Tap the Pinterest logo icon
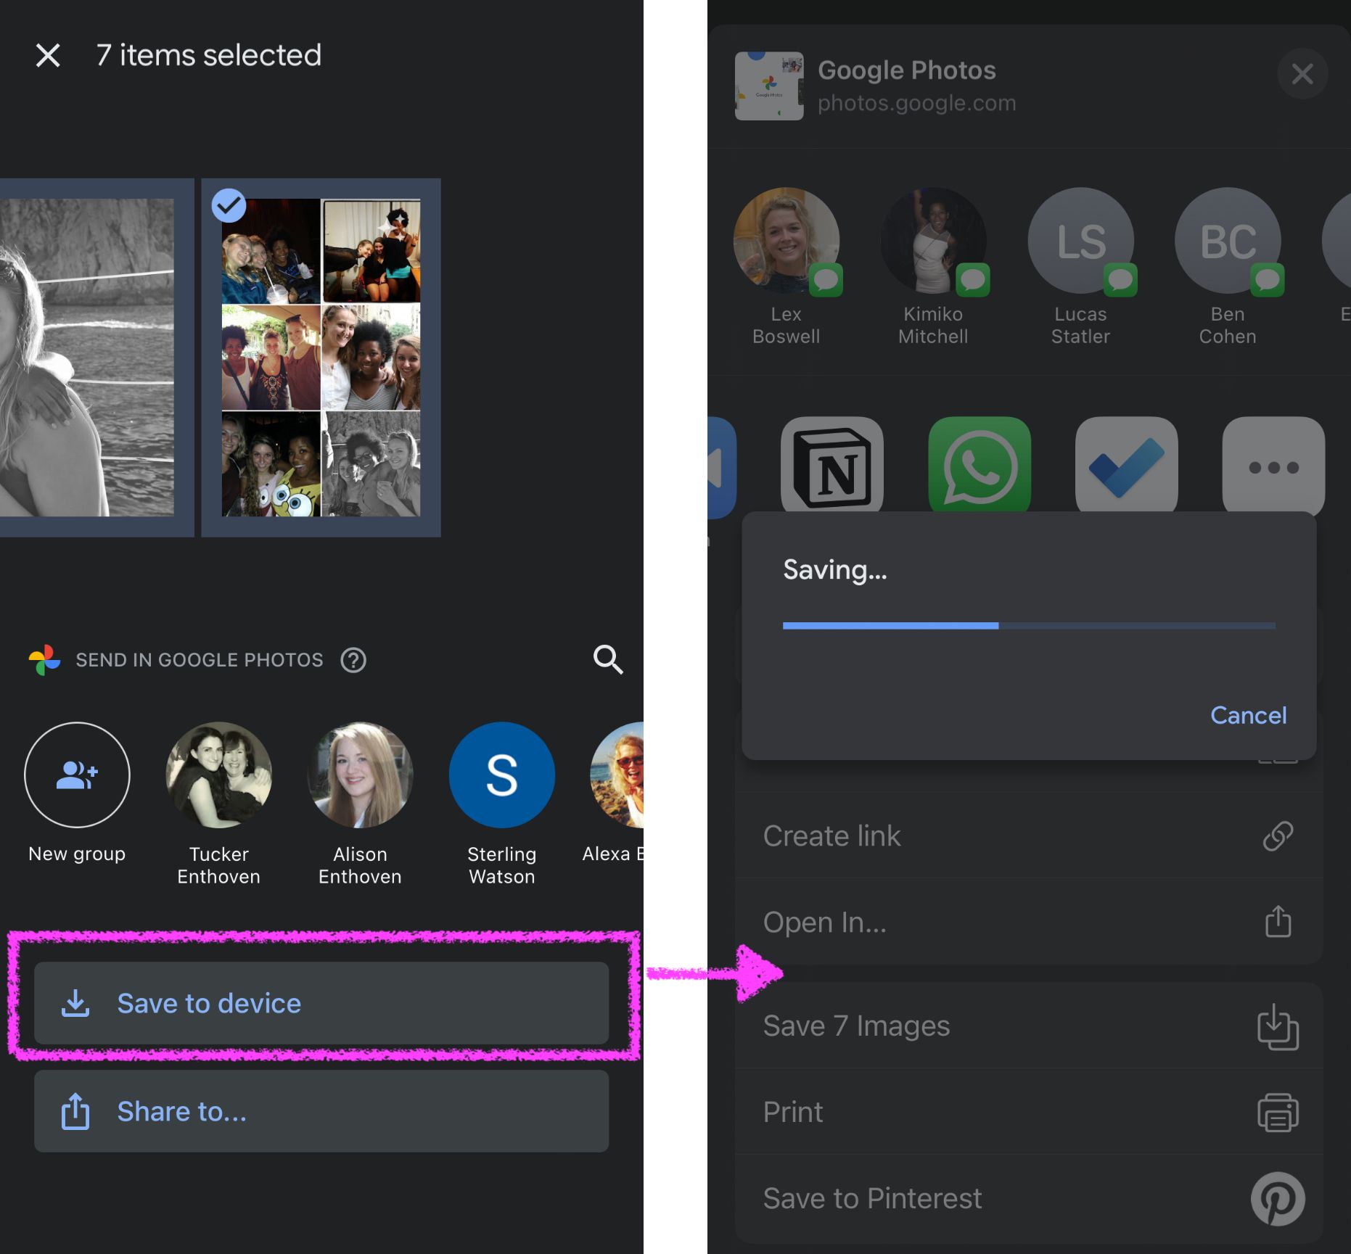This screenshot has height=1254, width=1351. tap(1277, 1198)
